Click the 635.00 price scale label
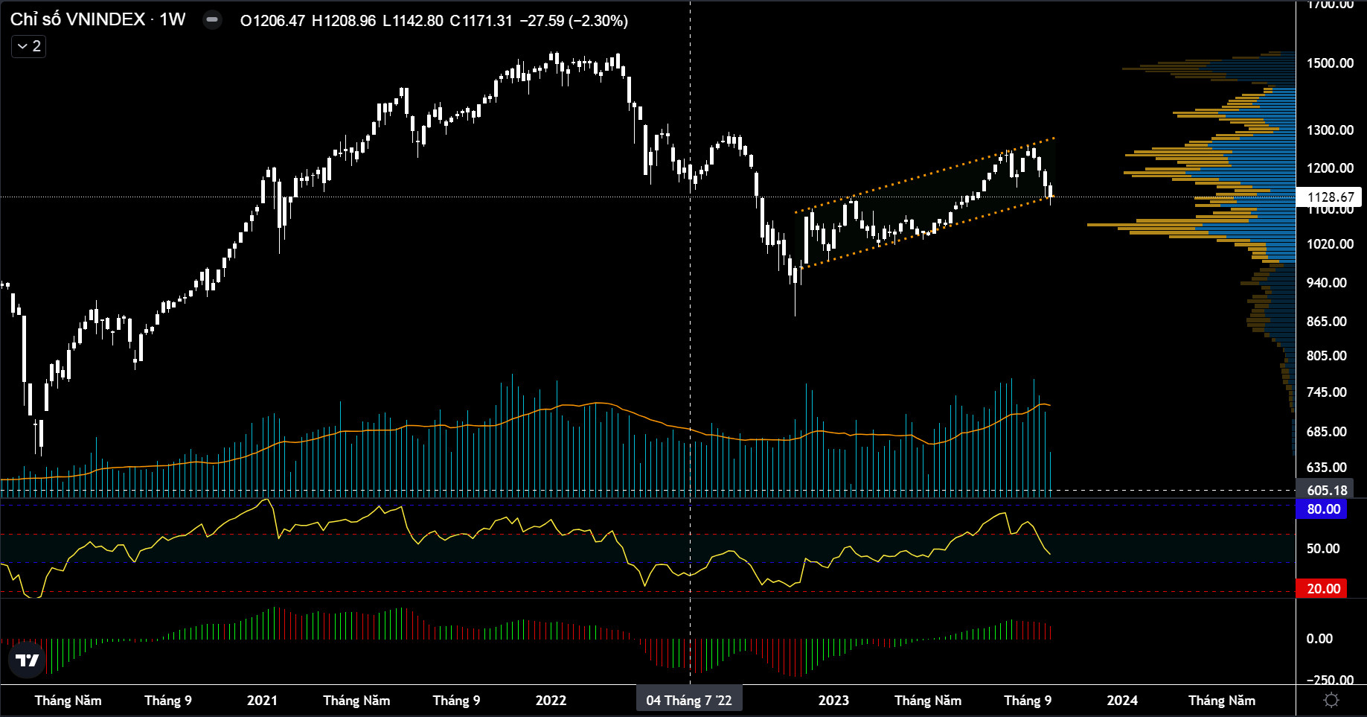This screenshot has width=1367, height=717. [1327, 468]
